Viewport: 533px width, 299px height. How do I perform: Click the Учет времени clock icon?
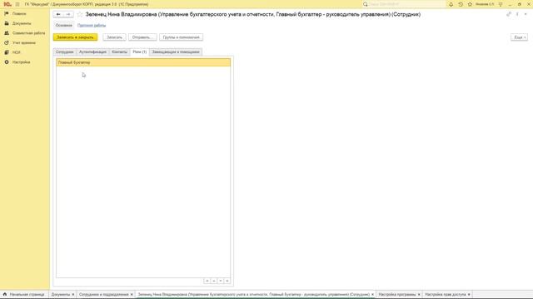7,42
